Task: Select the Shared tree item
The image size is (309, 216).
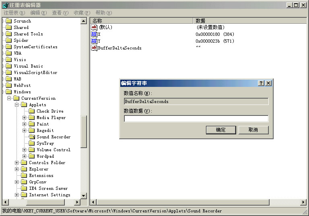Action: tap(21, 27)
